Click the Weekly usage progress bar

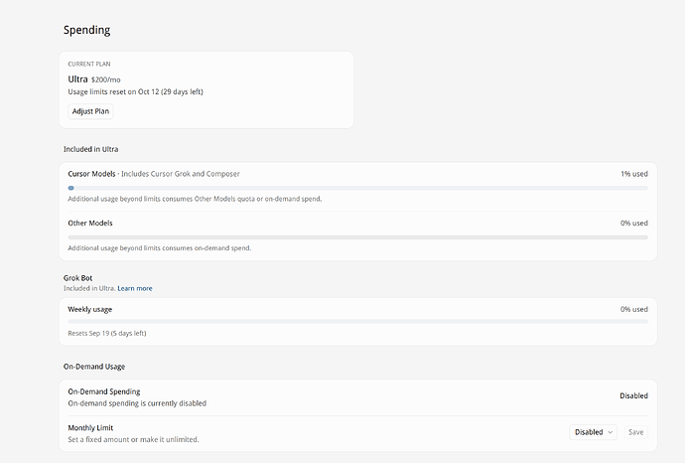pos(357,321)
